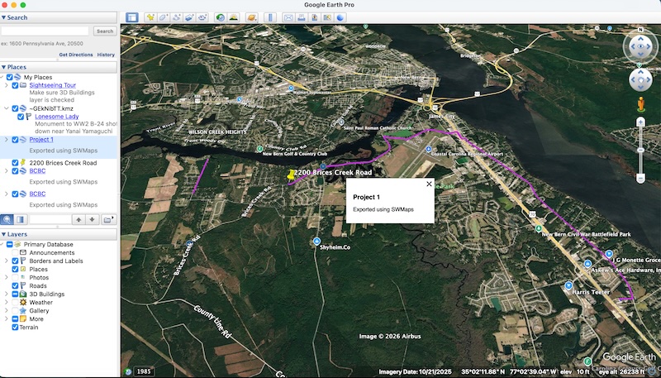
Task: Click the zoom in plus button
Action: (641, 122)
